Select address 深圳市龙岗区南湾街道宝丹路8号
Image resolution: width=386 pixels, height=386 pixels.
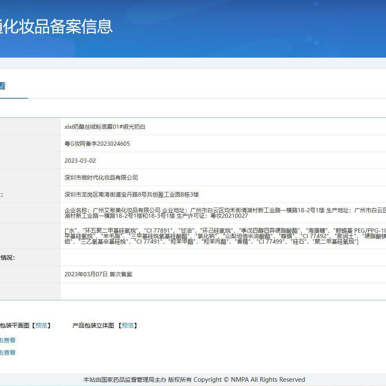[x=105, y=194]
